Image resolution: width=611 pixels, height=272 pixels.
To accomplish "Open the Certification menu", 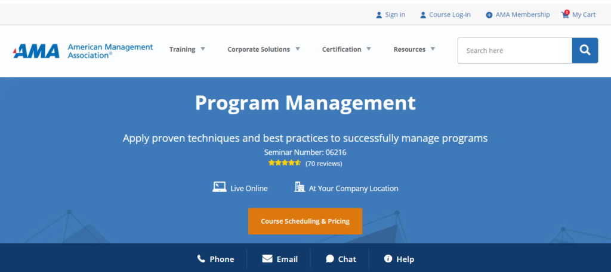I will pos(342,49).
